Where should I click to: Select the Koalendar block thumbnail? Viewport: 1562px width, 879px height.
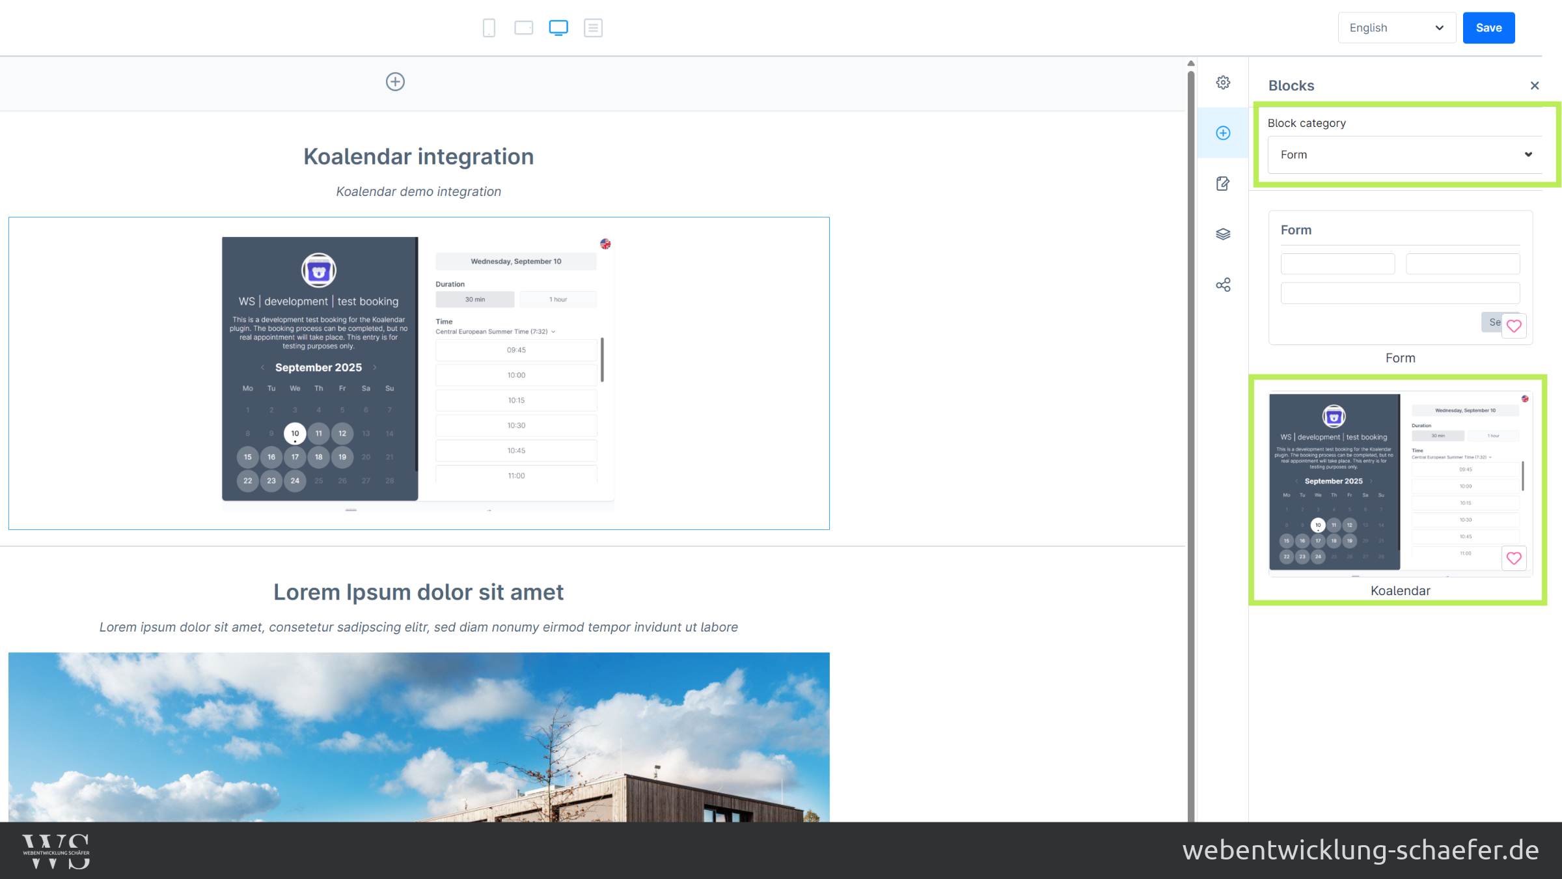click(1399, 483)
